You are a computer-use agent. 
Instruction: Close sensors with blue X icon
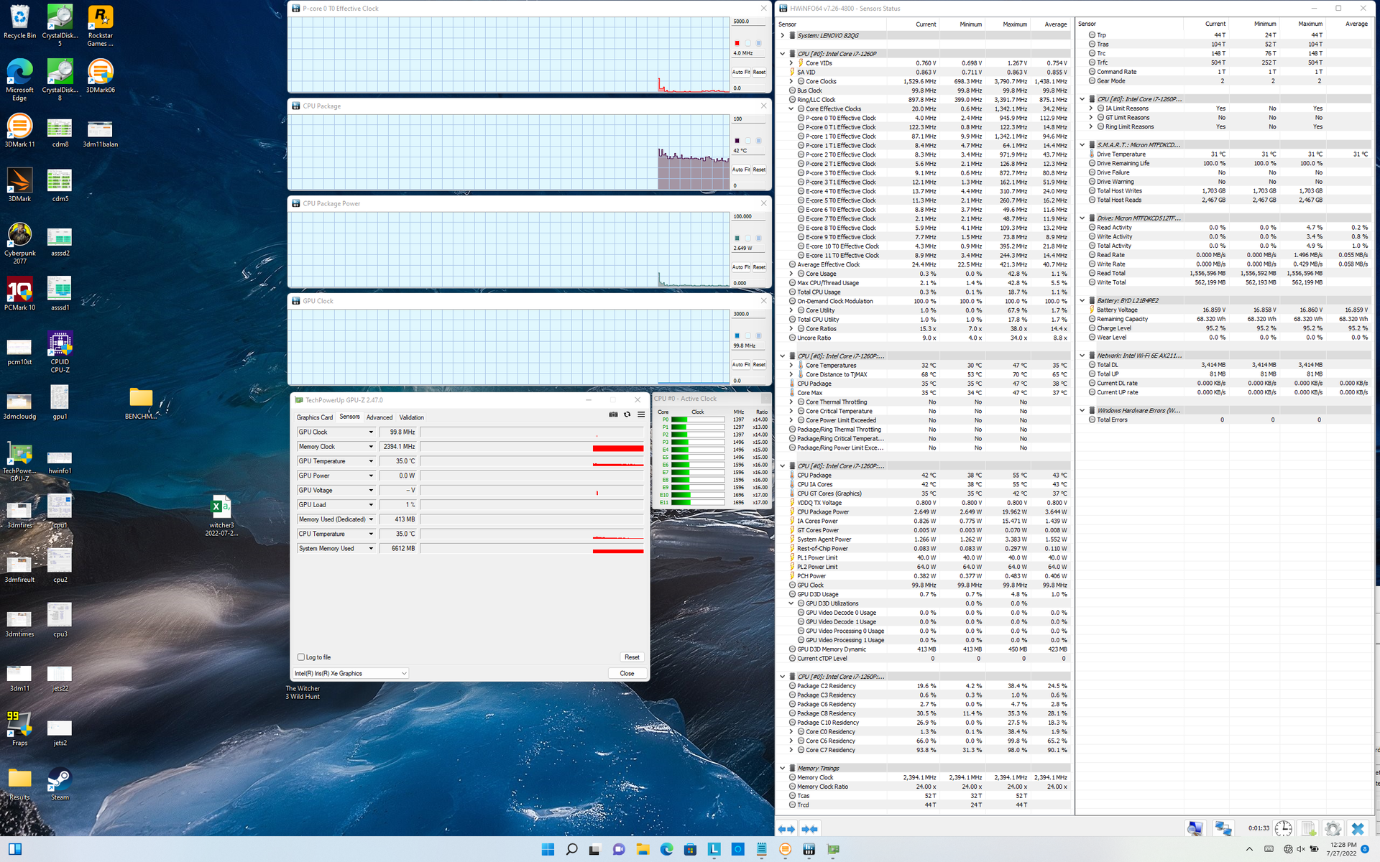click(x=1357, y=828)
